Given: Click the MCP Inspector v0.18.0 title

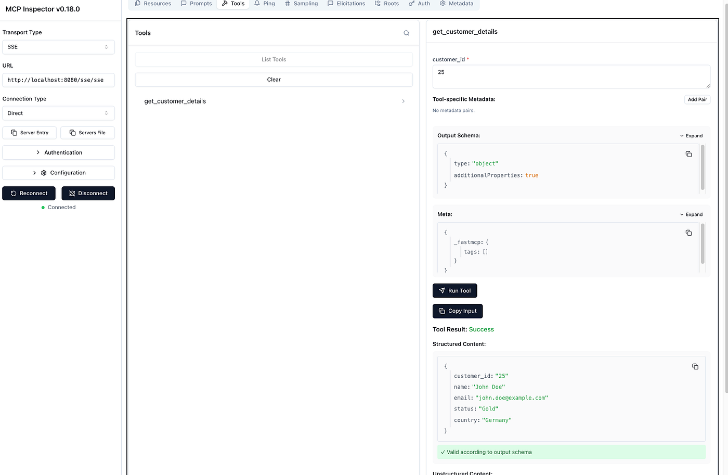Looking at the screenshot, I should pos(43,9).
